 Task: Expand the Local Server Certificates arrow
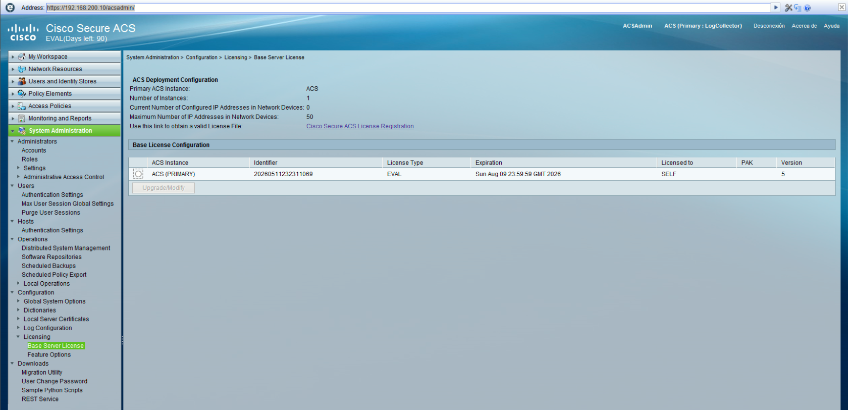click(x=19, y=319)
